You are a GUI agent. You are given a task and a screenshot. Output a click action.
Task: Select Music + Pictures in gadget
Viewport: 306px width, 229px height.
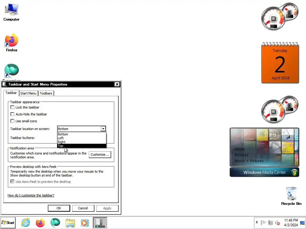(249, 161)
